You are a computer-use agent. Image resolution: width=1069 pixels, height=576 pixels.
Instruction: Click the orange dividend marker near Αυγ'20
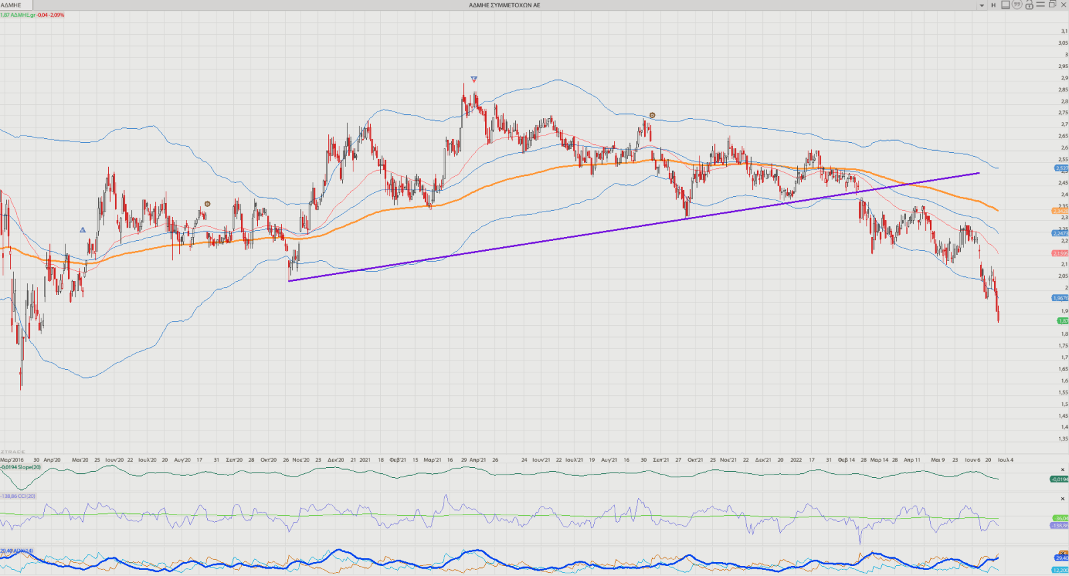coord(207,204)
